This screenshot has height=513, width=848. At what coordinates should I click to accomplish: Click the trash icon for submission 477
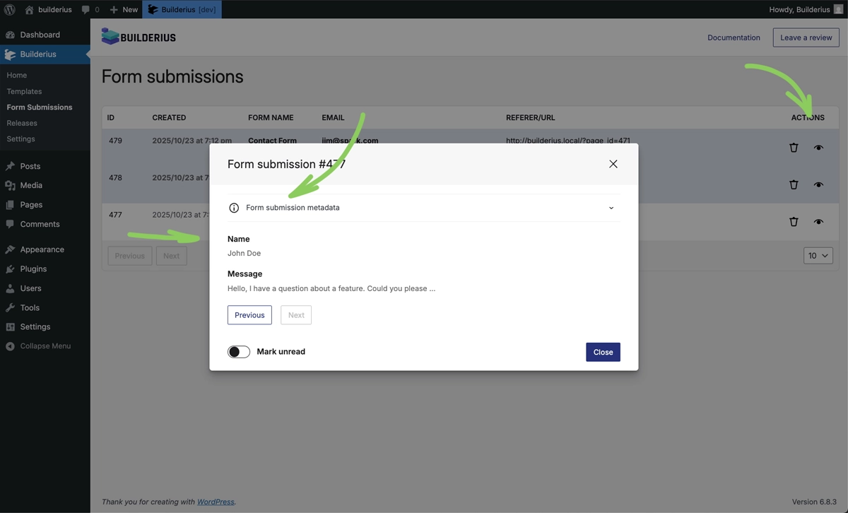point(794,221)
